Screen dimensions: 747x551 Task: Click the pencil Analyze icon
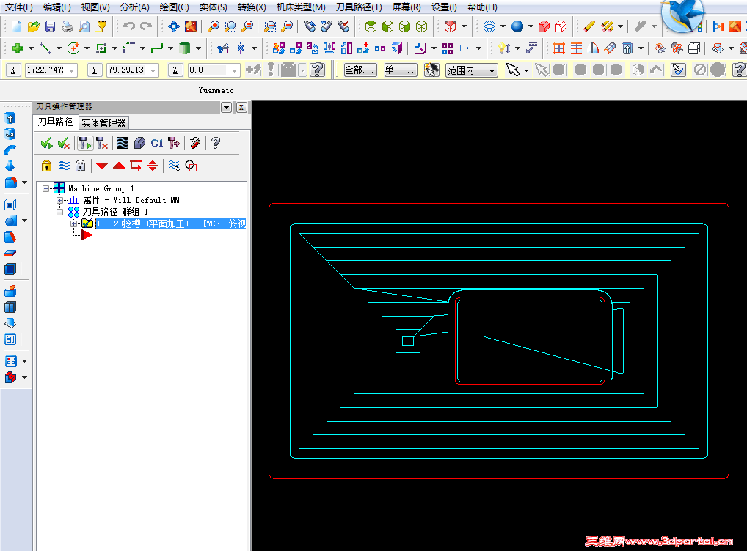point(590,26)
